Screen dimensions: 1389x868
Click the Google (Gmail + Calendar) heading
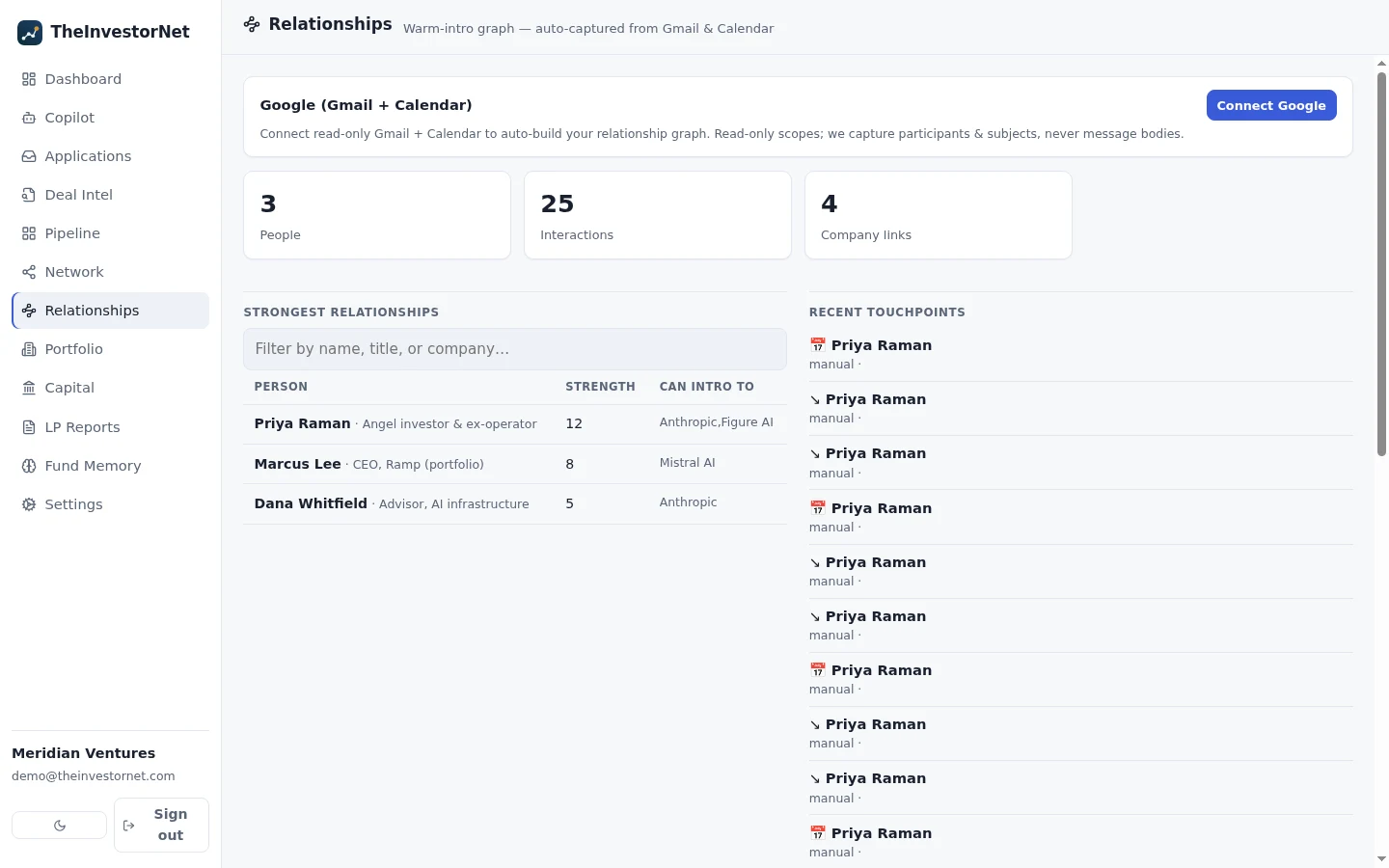(366, 105)
